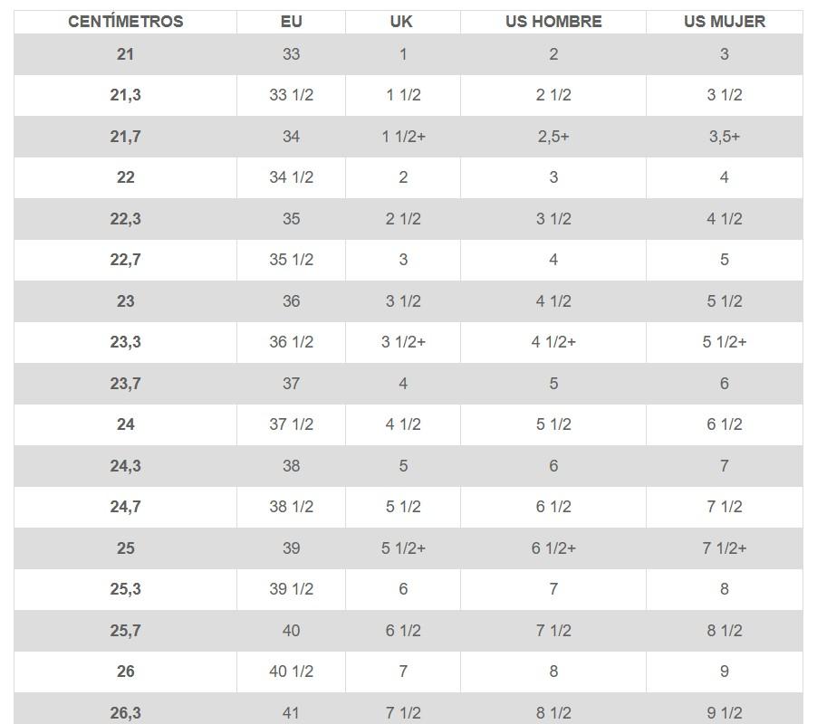This screenshot has height=724, width=817.
Task: Click the UK column header
Action: 402,22
